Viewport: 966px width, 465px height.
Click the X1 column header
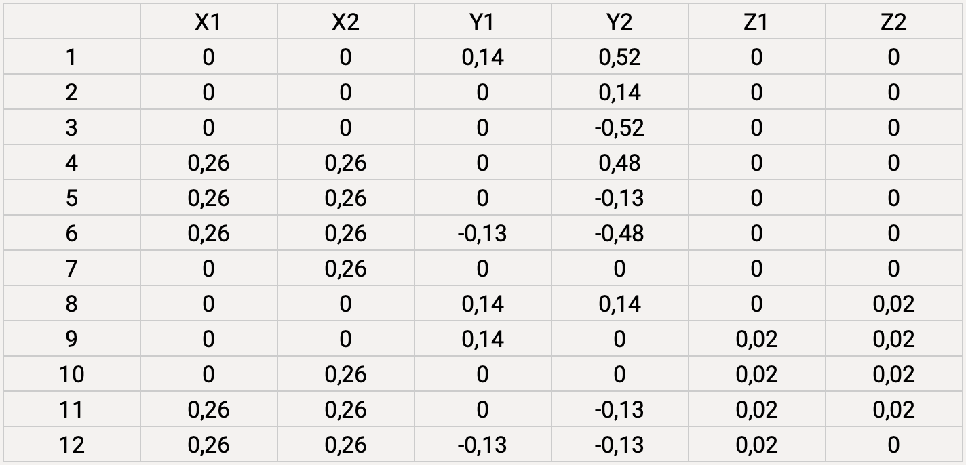click(x=208, y=22)
